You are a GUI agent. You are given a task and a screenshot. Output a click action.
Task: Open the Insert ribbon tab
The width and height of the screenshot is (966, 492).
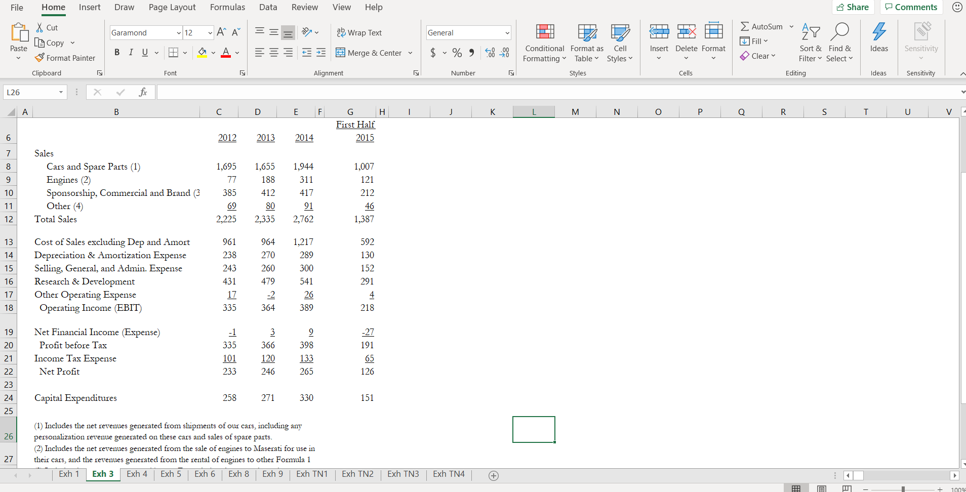click(90, 7)
